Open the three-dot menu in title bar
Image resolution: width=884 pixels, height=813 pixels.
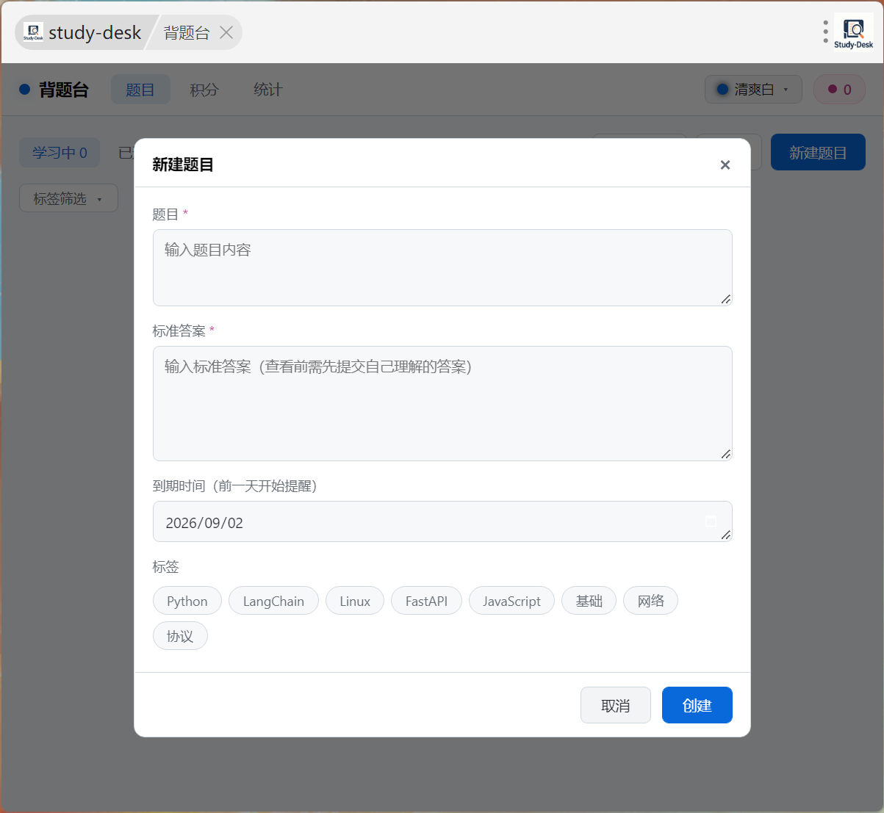[x=826, y=32]
